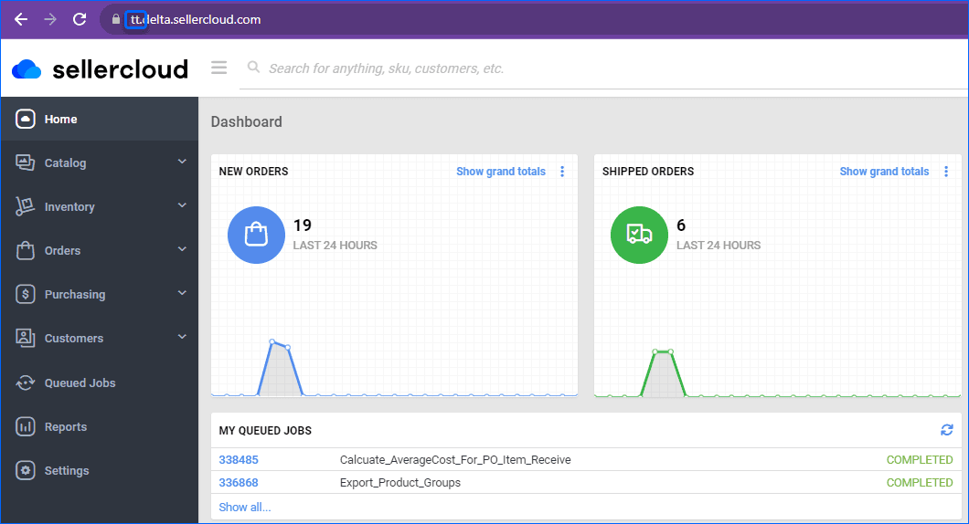The height and width of the screenshot is (524, 969).
Task: Expand the Inventory menu chevron
Action: pos(182,205)
